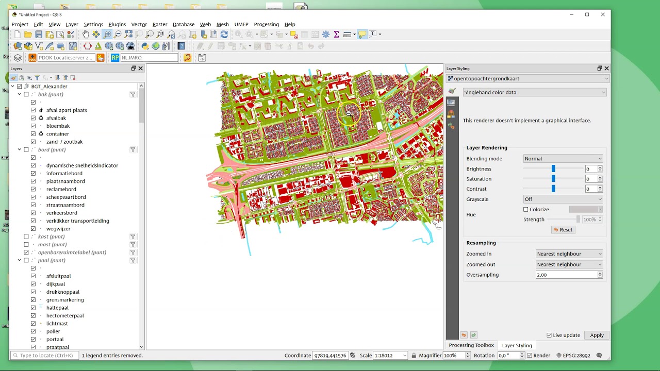
Task: Open Transparency tab in Layer Styling sidebar
Action: (452, 103)
